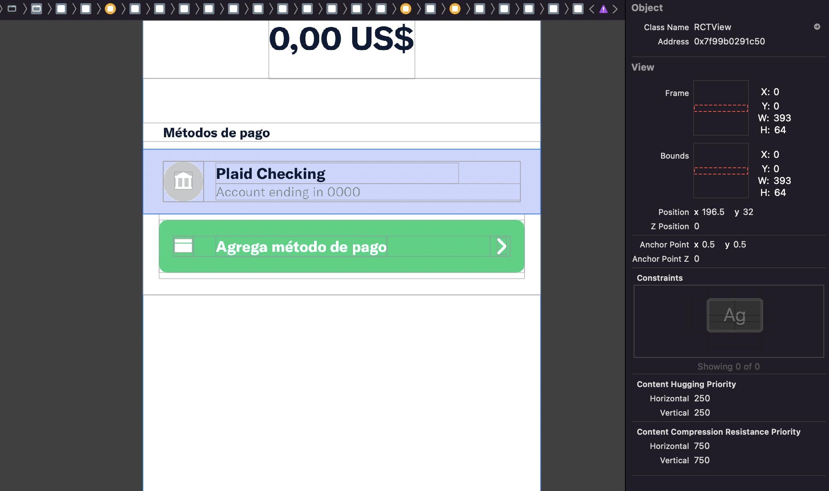Click the Bounds position diagram
829x491 pixels.
pyautogui.click(x=721, y=171)
